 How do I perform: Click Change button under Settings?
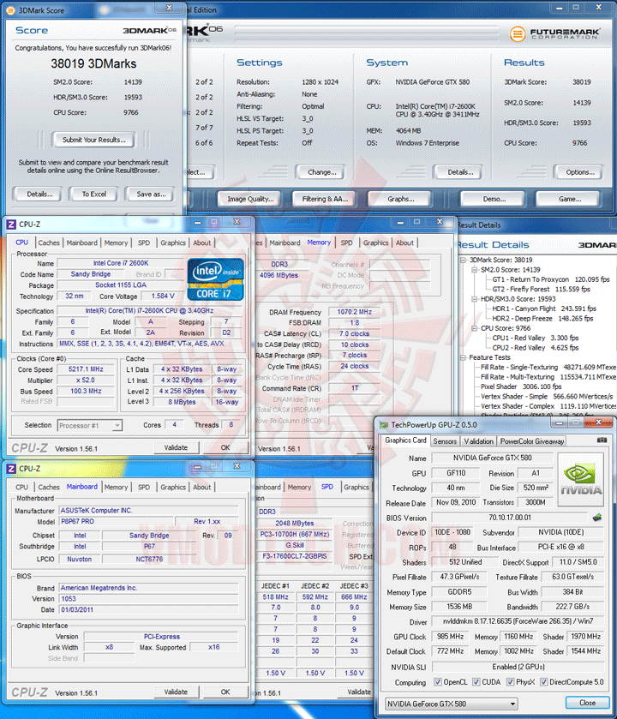click(322, 172)
